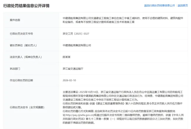Open the 返回行政处罚结果信息公开 link

tap(159, 6)
